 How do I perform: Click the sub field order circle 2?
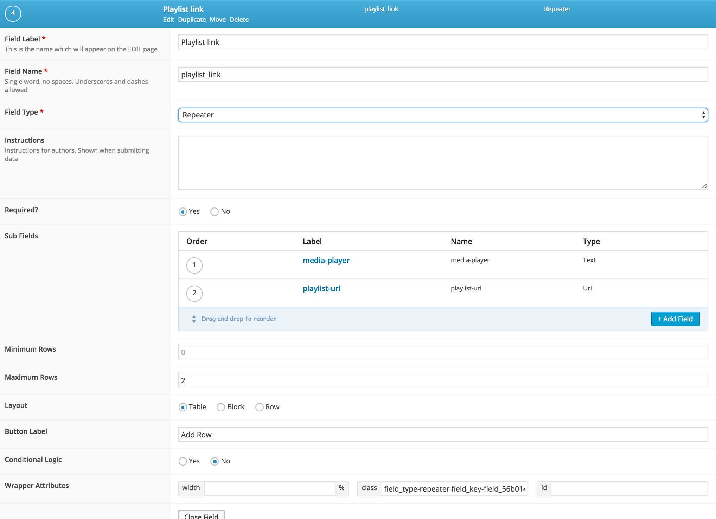pos(194,293)
